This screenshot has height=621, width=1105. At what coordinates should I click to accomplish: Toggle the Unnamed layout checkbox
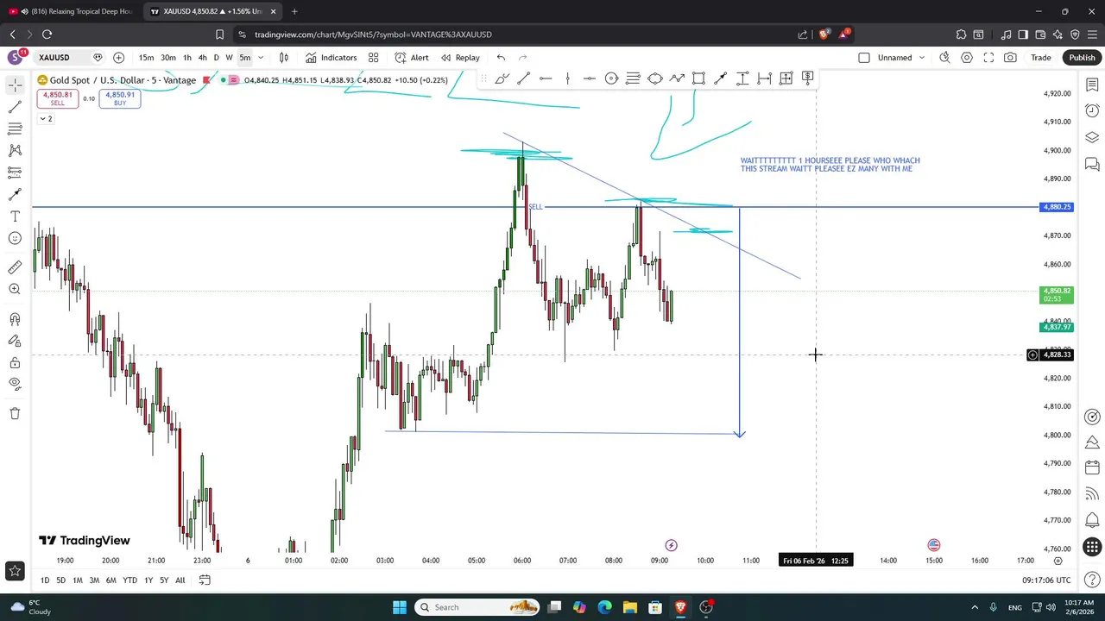(864, 58)
